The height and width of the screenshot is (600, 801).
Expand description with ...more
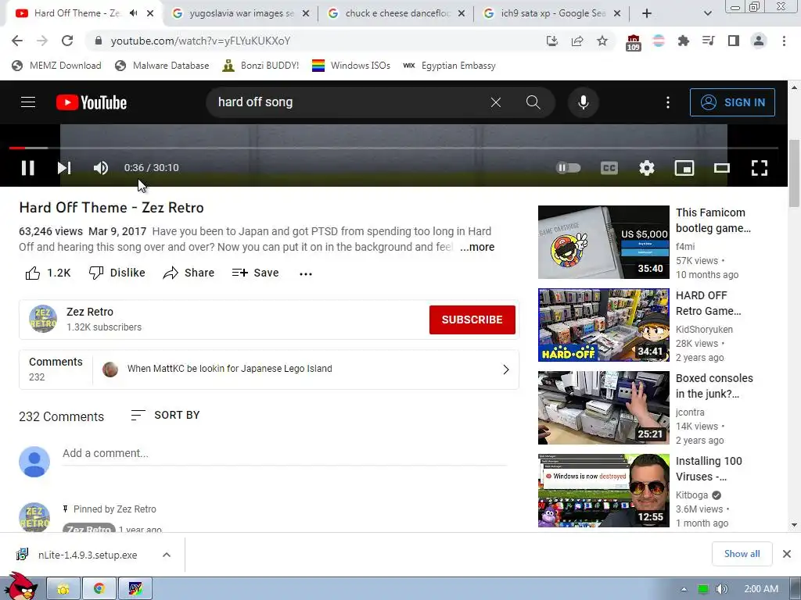(477, 247)
